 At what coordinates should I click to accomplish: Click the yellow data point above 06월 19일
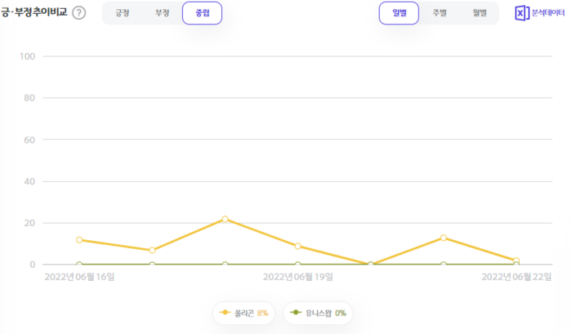pyautogui.click(x=297, y=246)
